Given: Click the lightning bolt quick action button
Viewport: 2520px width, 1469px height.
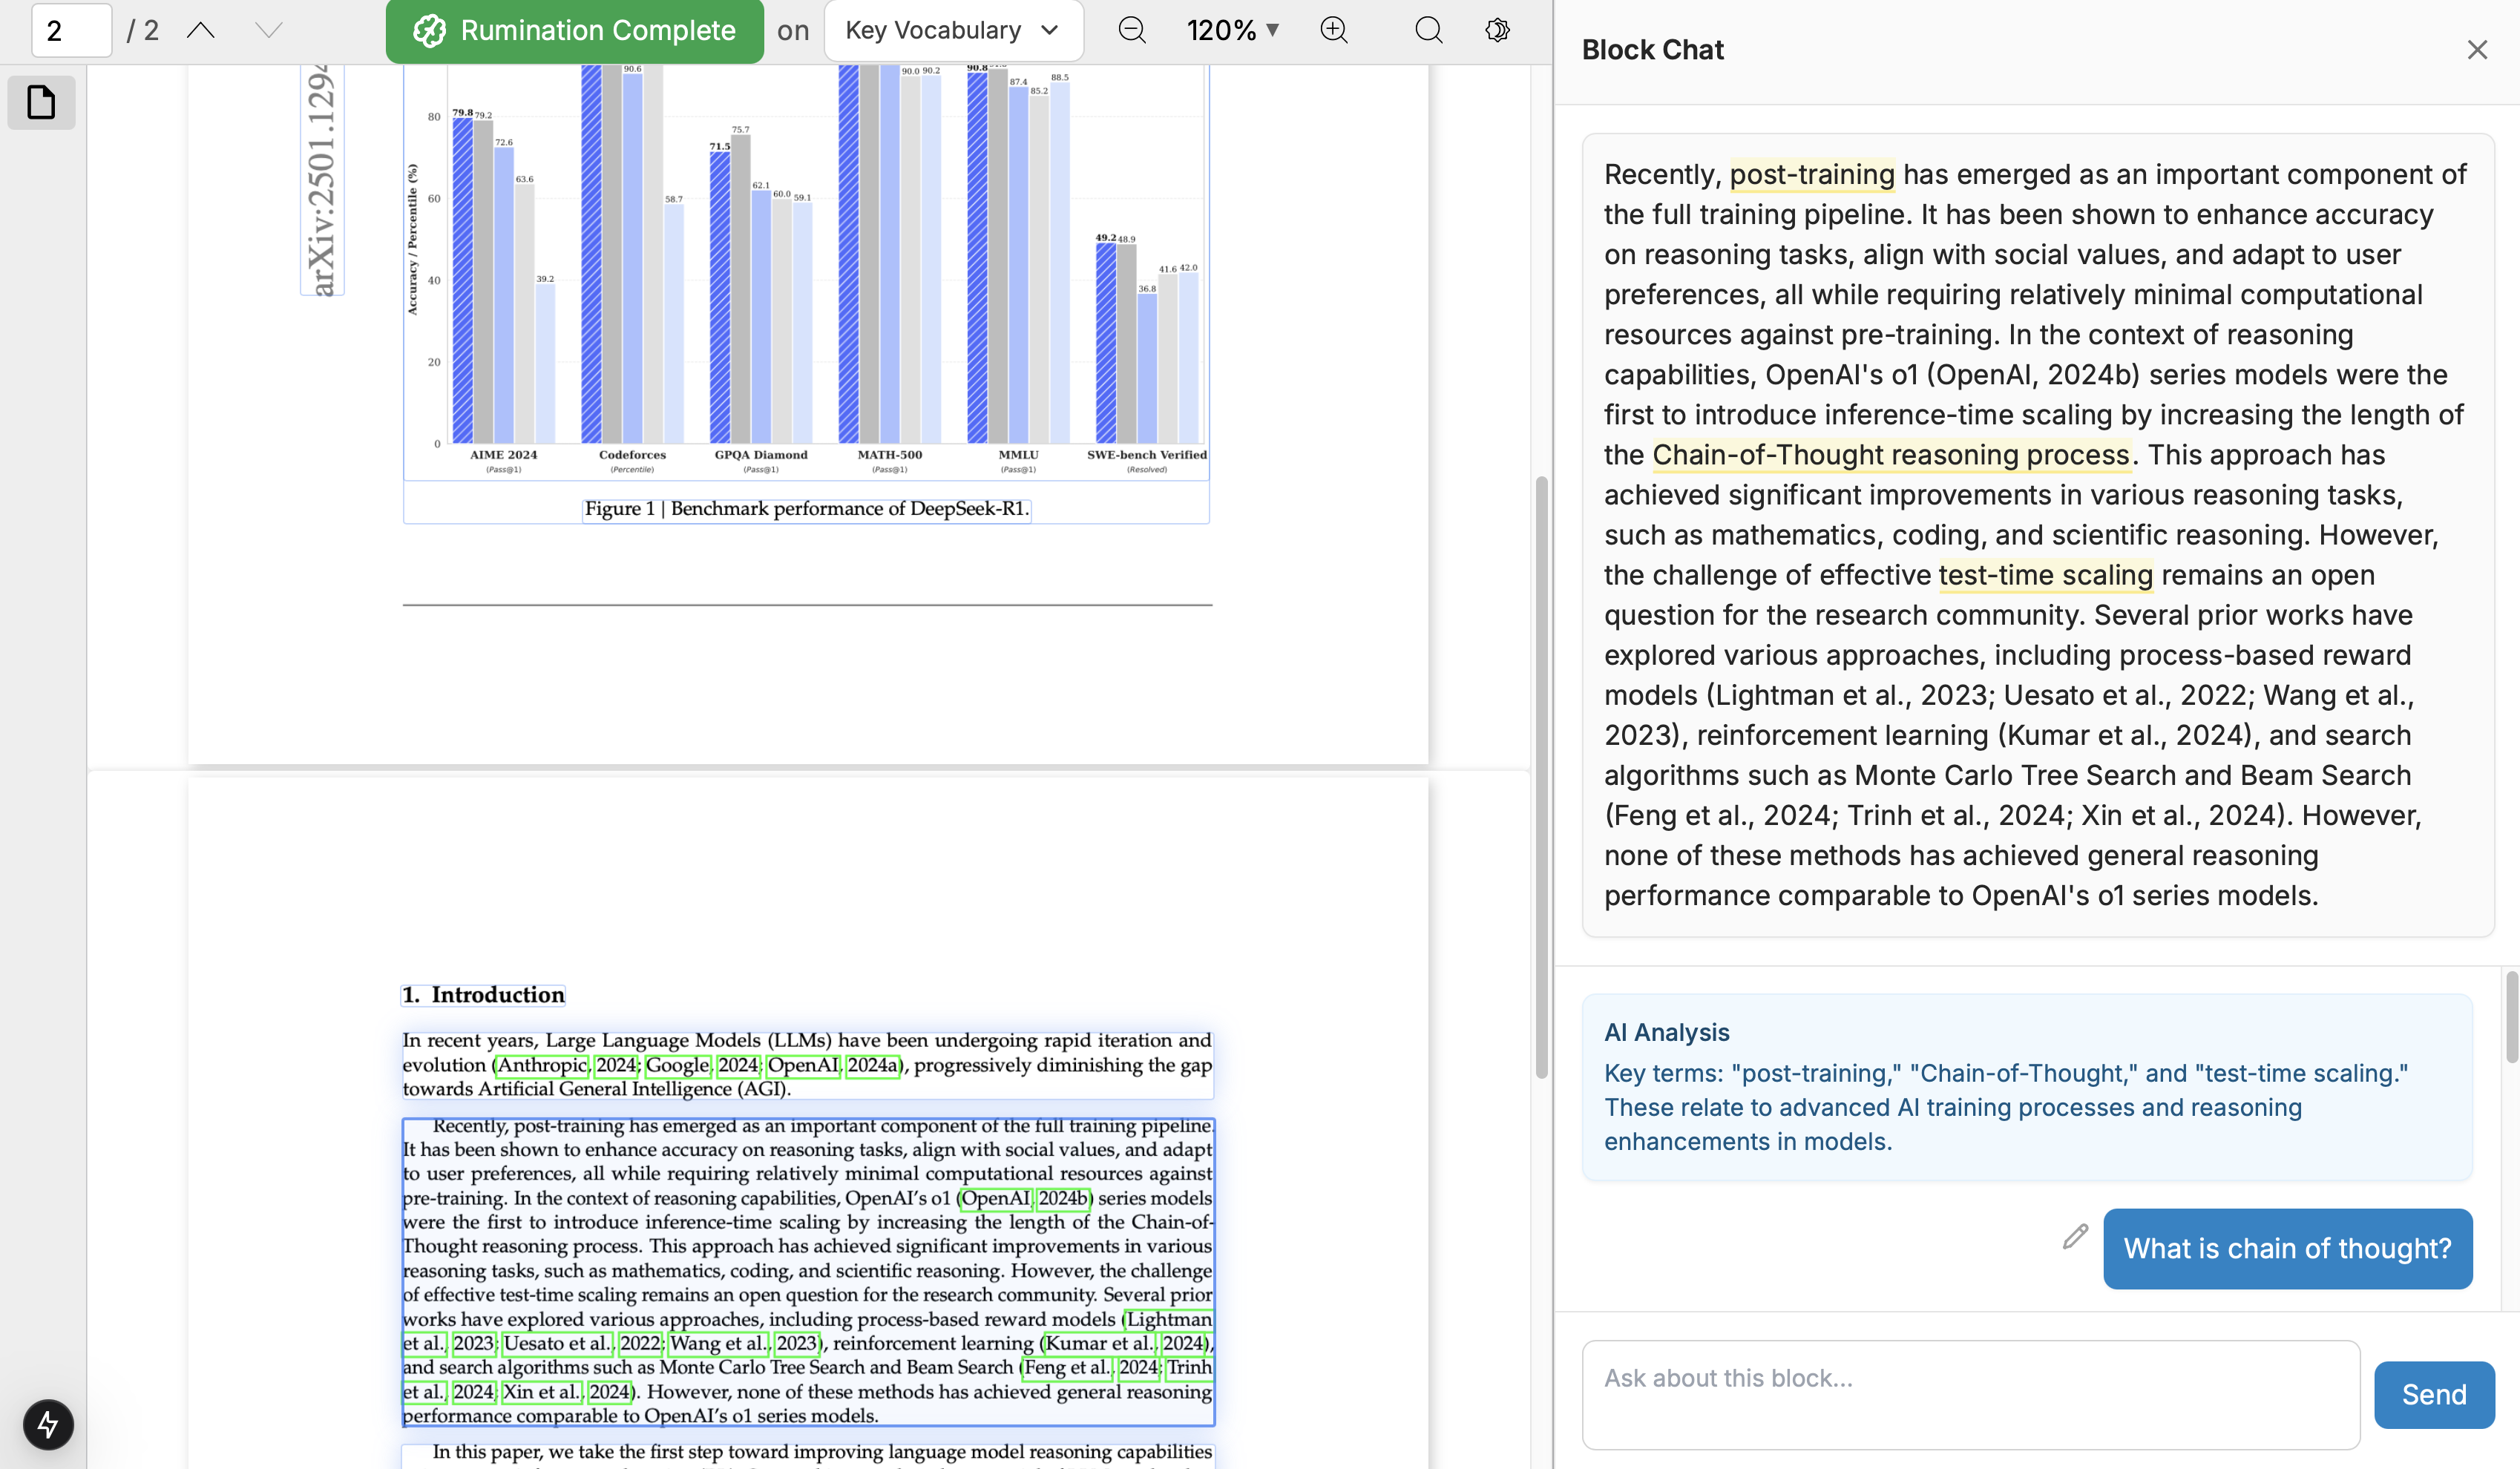Looking at the screenshot, I should 48,1424.
